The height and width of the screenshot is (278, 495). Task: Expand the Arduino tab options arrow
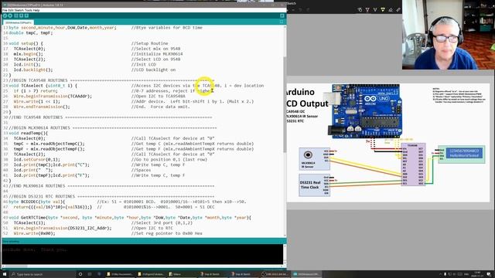click(x=282, y=22)
